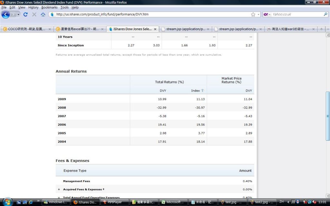Open the Yahoo search engine selector
This screenshot has height=206, width=330.
[x=267, y=14]
